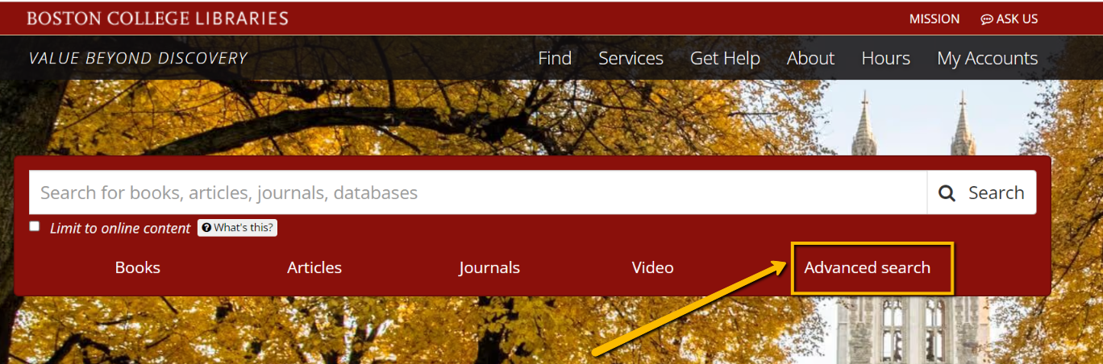Select the About menu item
Viewport: 1103px width, 364px height.
tap(810, 58)
